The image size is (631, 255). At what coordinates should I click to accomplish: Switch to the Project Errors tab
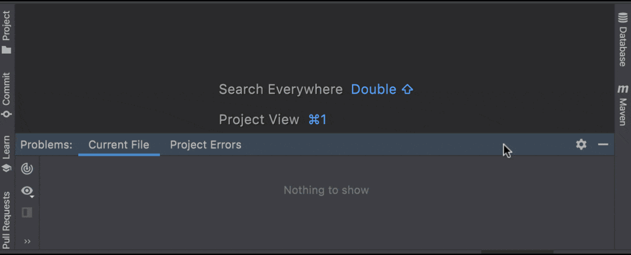click(205, 145)
